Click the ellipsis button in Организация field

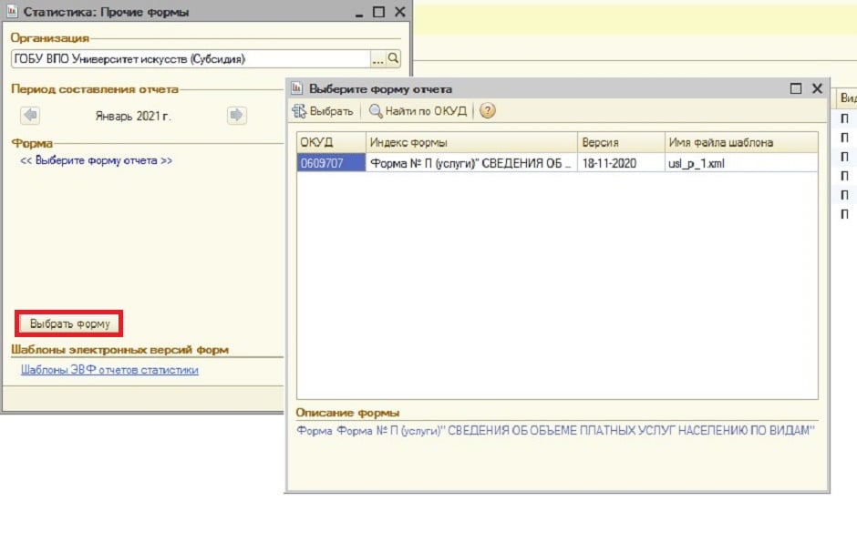(378, 58)
